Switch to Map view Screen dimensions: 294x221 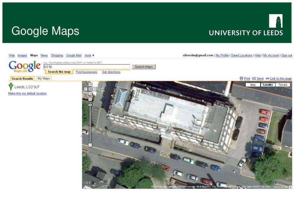[x=253, y=85]
